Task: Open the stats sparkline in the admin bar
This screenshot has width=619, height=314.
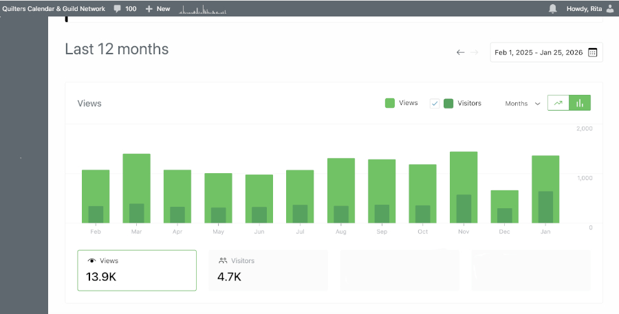Action: click(202, 10)
